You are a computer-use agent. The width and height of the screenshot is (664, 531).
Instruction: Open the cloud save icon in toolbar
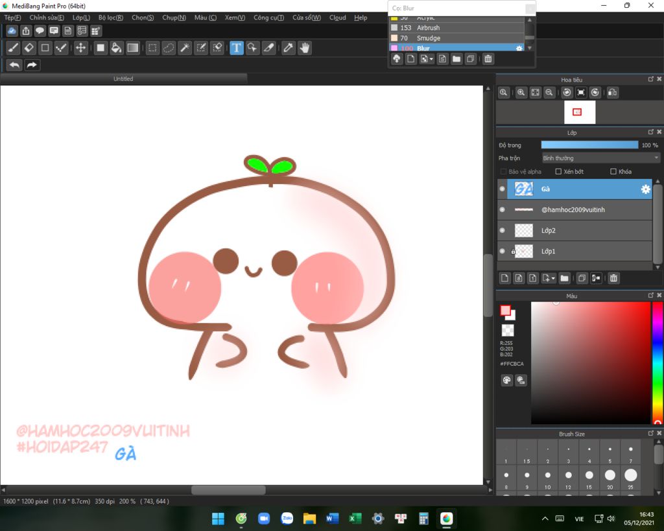(x=12, y=31)
